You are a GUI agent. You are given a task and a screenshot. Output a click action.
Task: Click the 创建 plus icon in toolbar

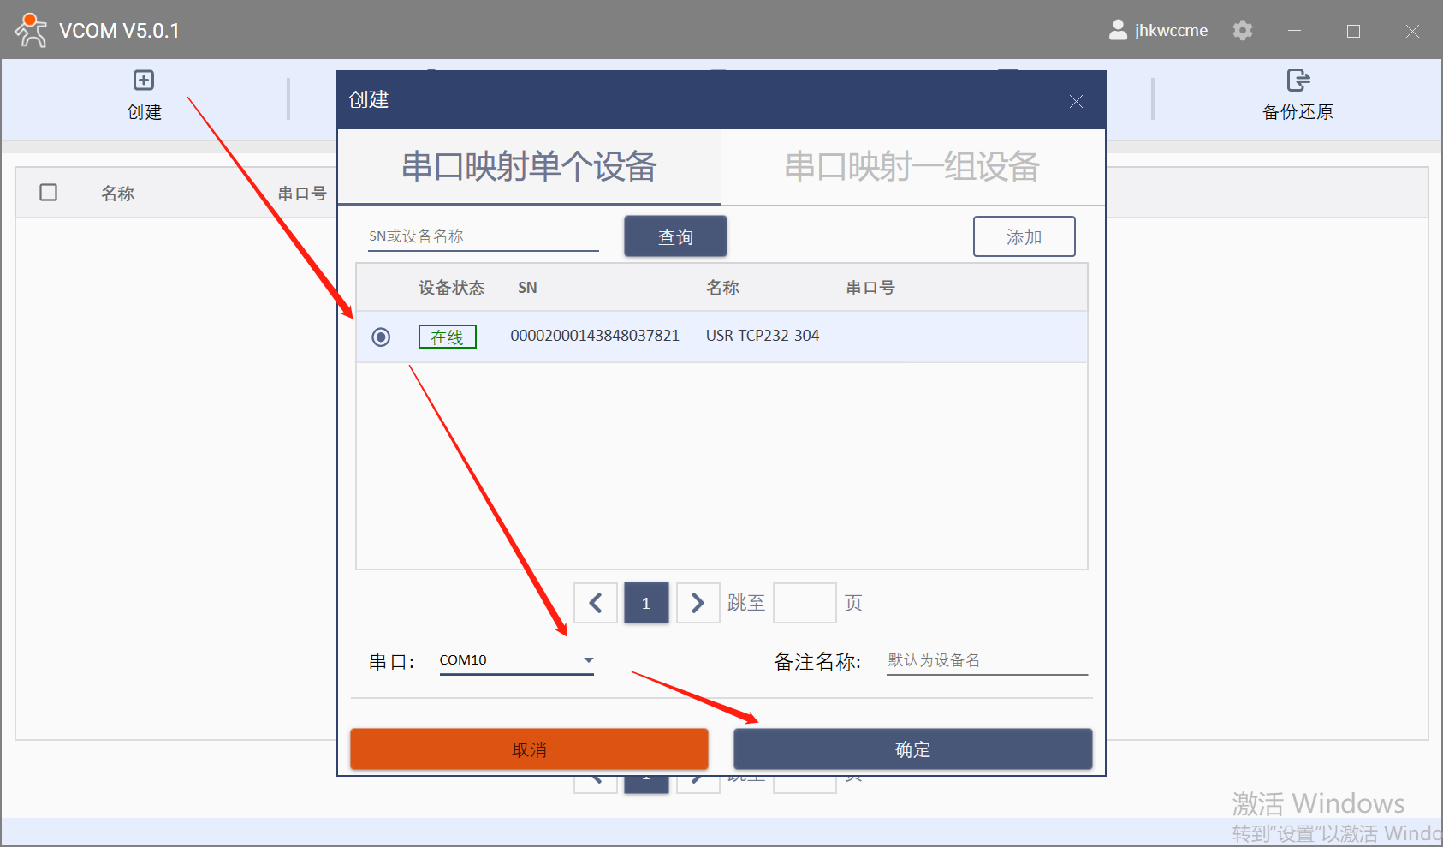click(x=144, y=81)
